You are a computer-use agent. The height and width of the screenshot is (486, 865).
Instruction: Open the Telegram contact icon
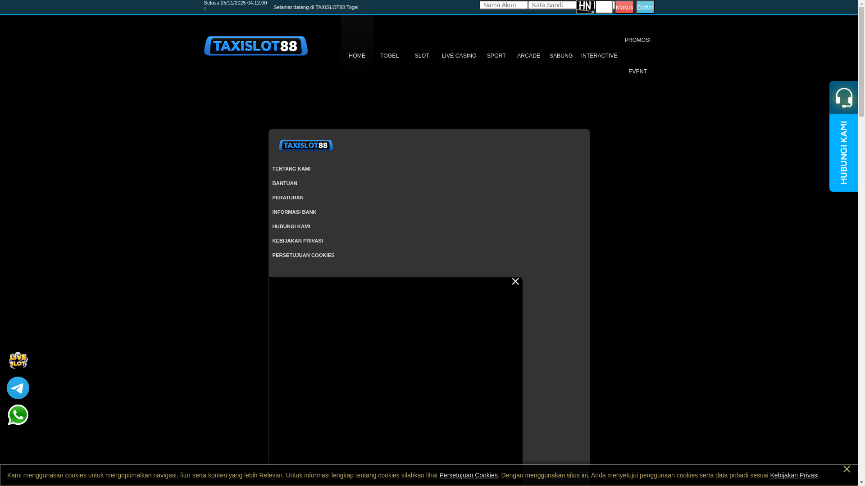coord(18,388)
